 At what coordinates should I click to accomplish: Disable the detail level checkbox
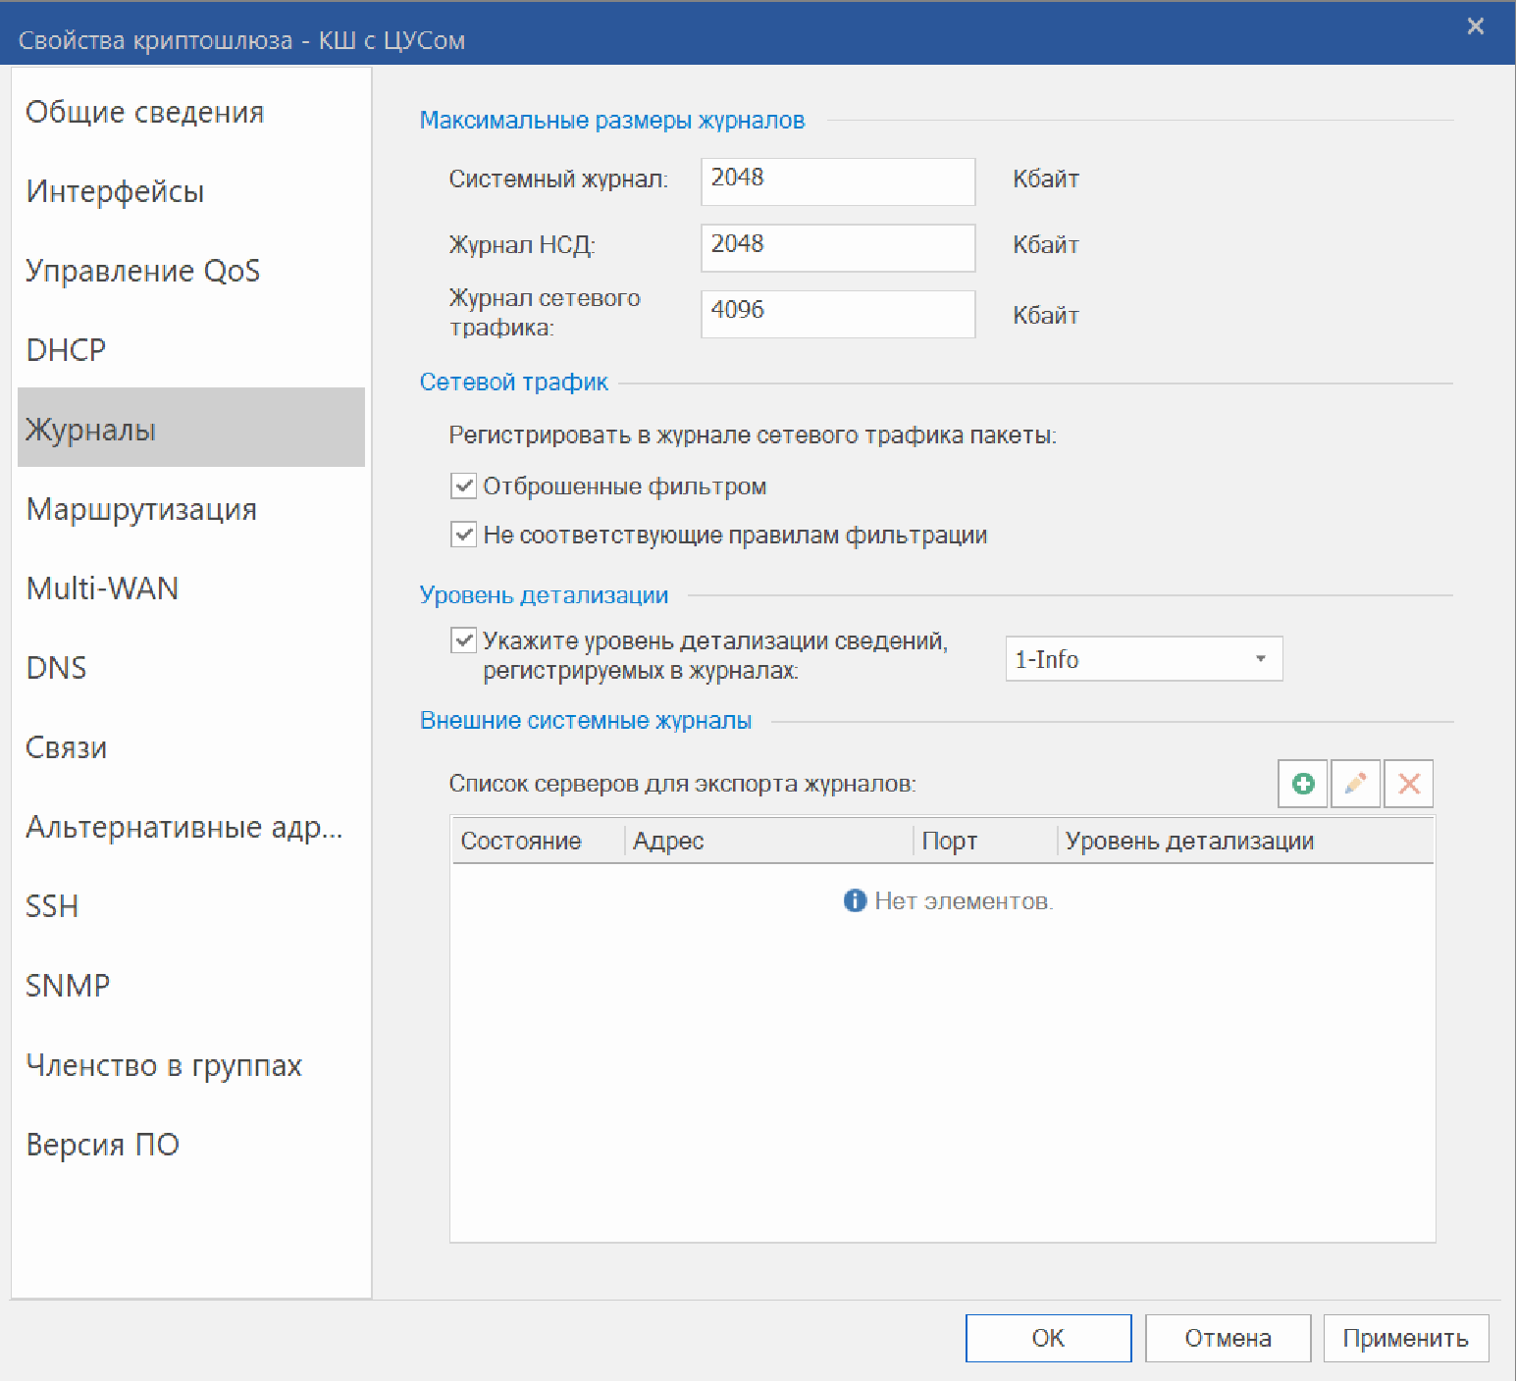463,640
